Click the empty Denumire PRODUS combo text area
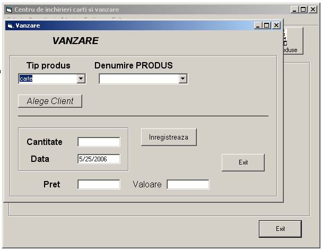322x250 pixels. (139, 79)
